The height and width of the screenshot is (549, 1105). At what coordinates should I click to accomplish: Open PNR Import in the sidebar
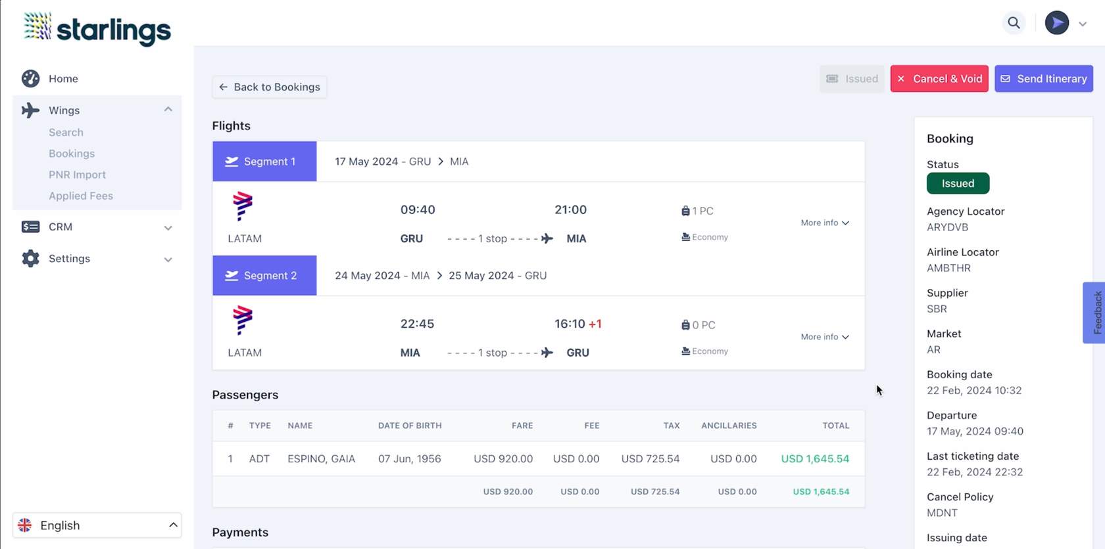click(x=77, y=175)
